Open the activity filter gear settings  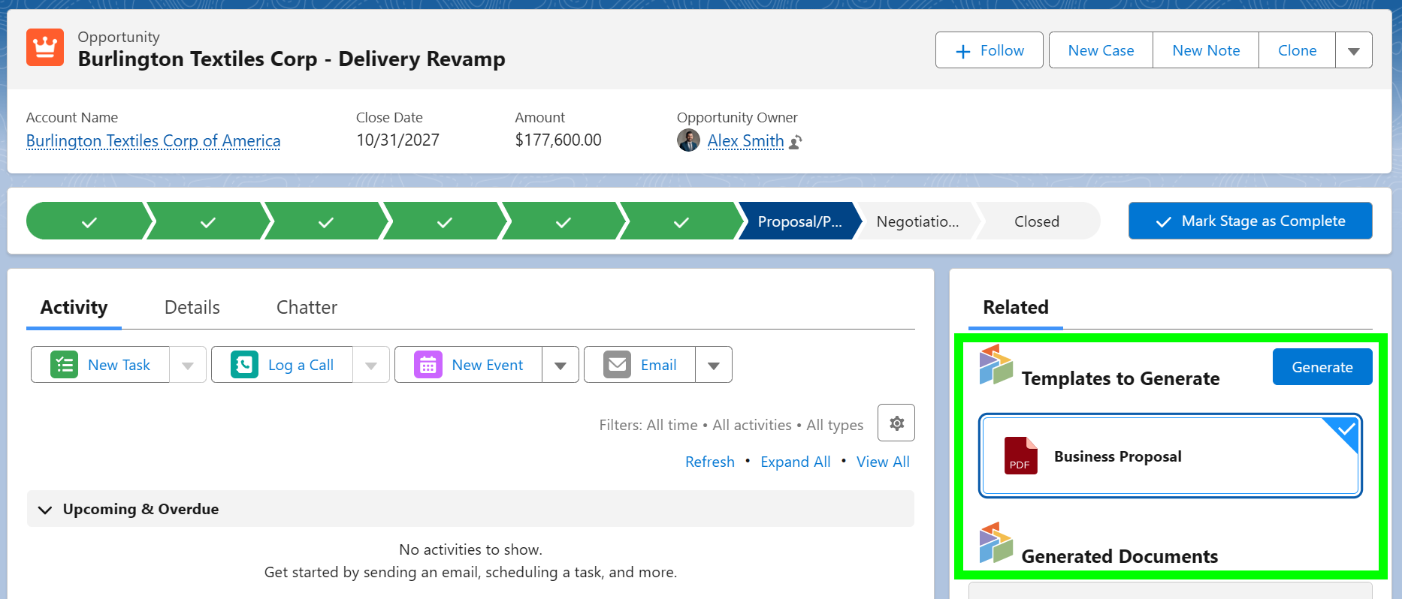(896, 423)
